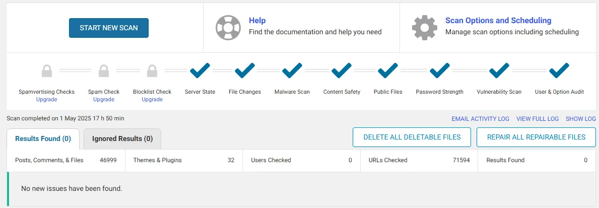The width and height of the screenshot is (599, 208).
Task: Click Upgrade under Blocklist Check
Action: [x=152, y=99]
